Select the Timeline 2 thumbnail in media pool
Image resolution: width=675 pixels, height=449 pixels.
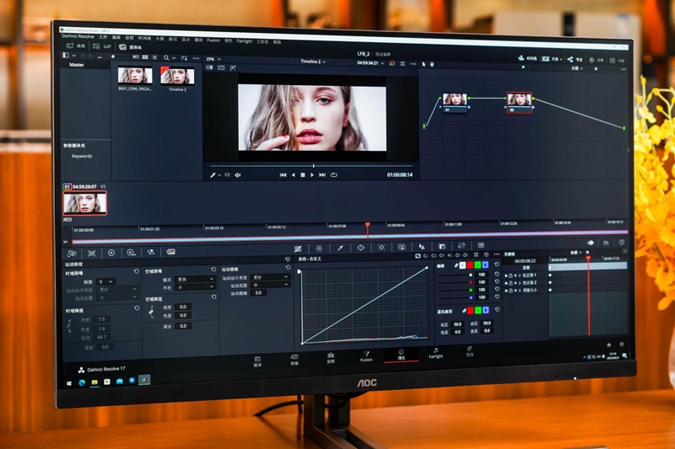[177, 76]
